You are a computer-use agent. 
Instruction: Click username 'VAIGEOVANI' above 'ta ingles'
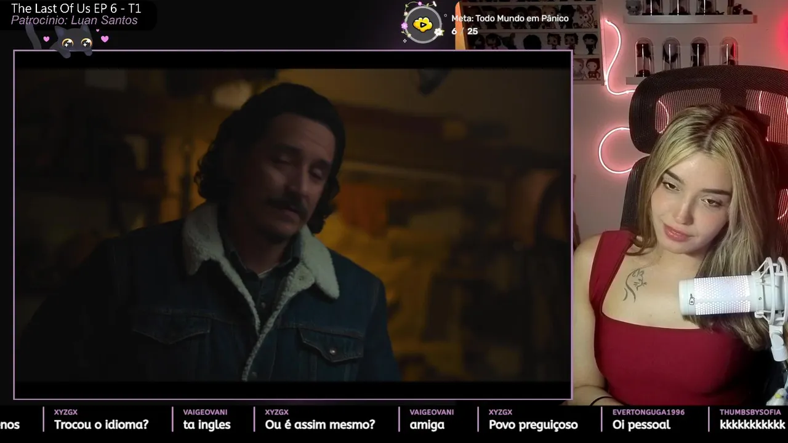click(x=205, y=412)
